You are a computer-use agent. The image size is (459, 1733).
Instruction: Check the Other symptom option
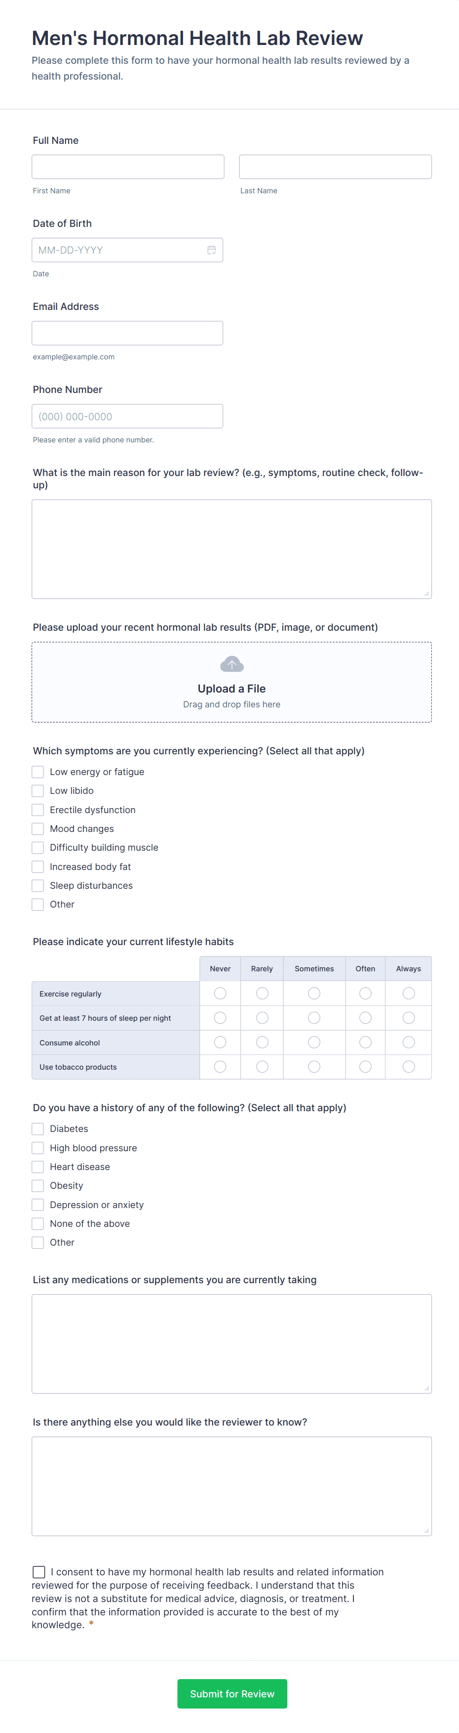click(38, 904)
